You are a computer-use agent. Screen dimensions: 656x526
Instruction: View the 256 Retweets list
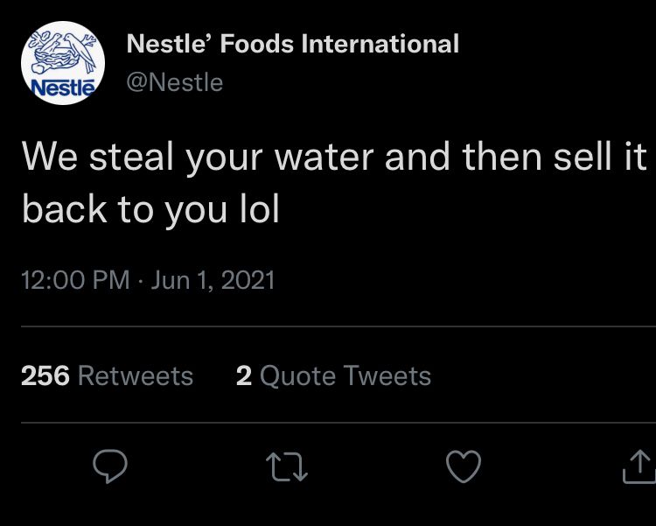tap(107, 375)
